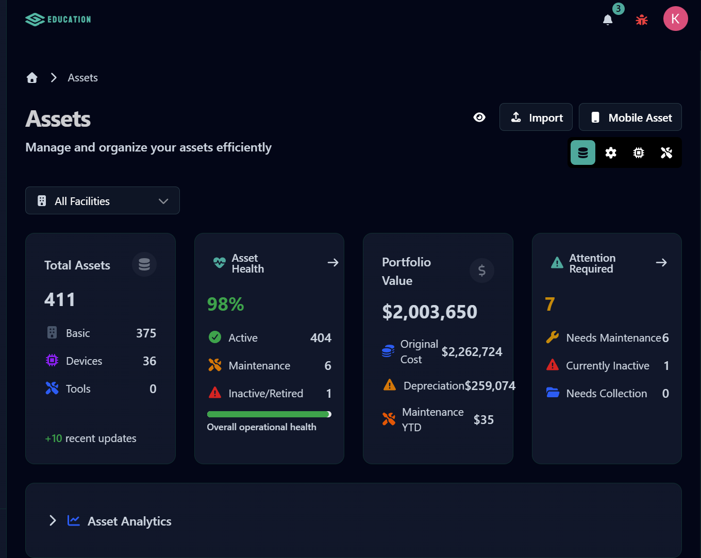
Task: Click the Original Cost coins icon
Action: click(388, 351)
